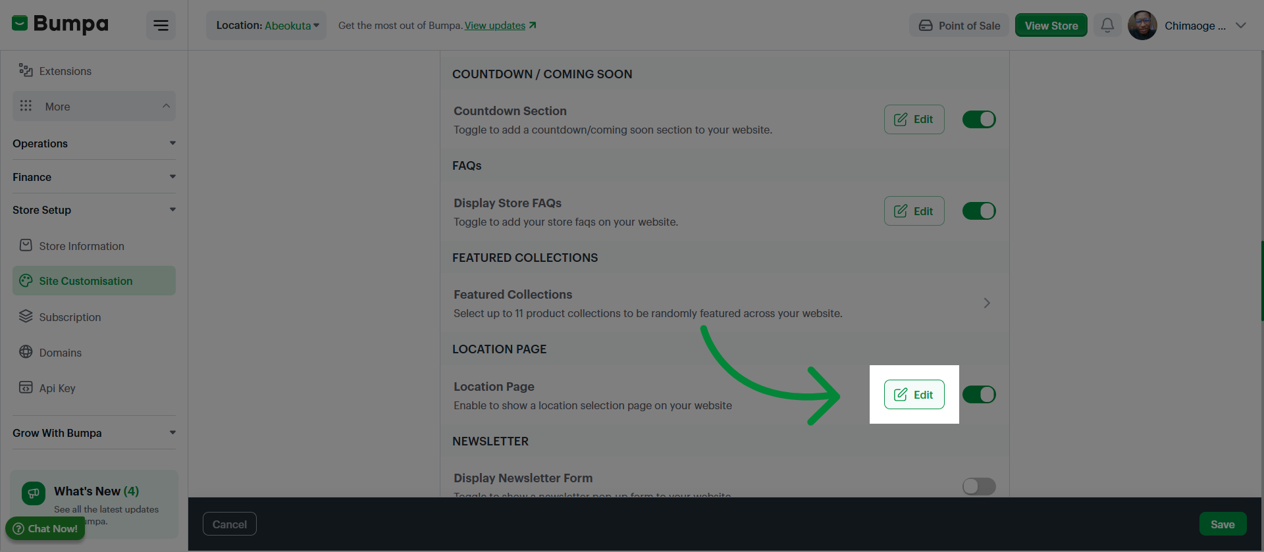Screen dimensions: 1264x552
Task: Click the More grid icon
Action: (26, 106)
